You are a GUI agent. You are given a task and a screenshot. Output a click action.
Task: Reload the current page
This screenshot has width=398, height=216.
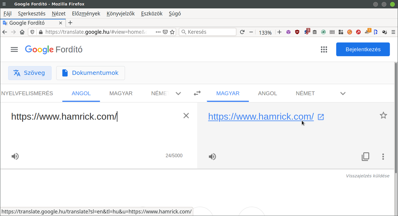click(242, 32)
